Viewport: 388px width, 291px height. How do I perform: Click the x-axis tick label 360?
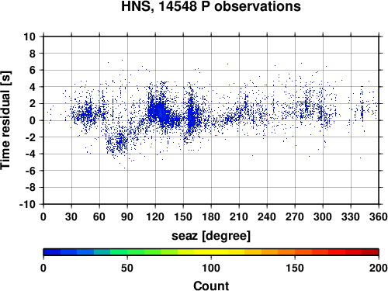pos(379,217)
